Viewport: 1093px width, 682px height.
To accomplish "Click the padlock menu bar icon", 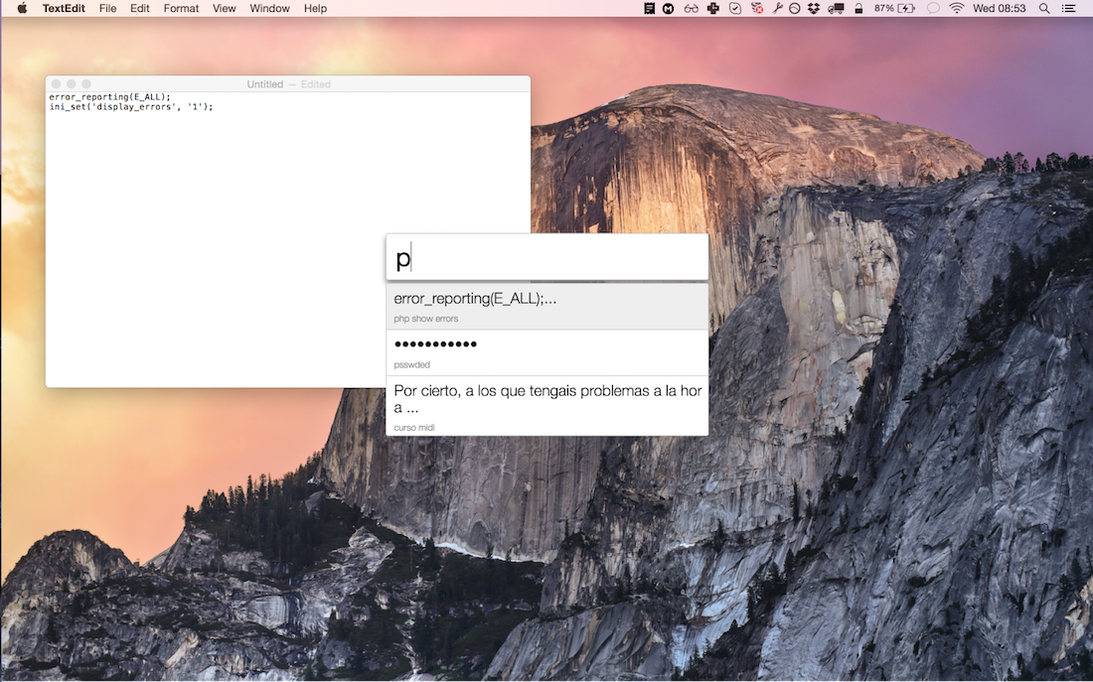I will coord(859,8).
